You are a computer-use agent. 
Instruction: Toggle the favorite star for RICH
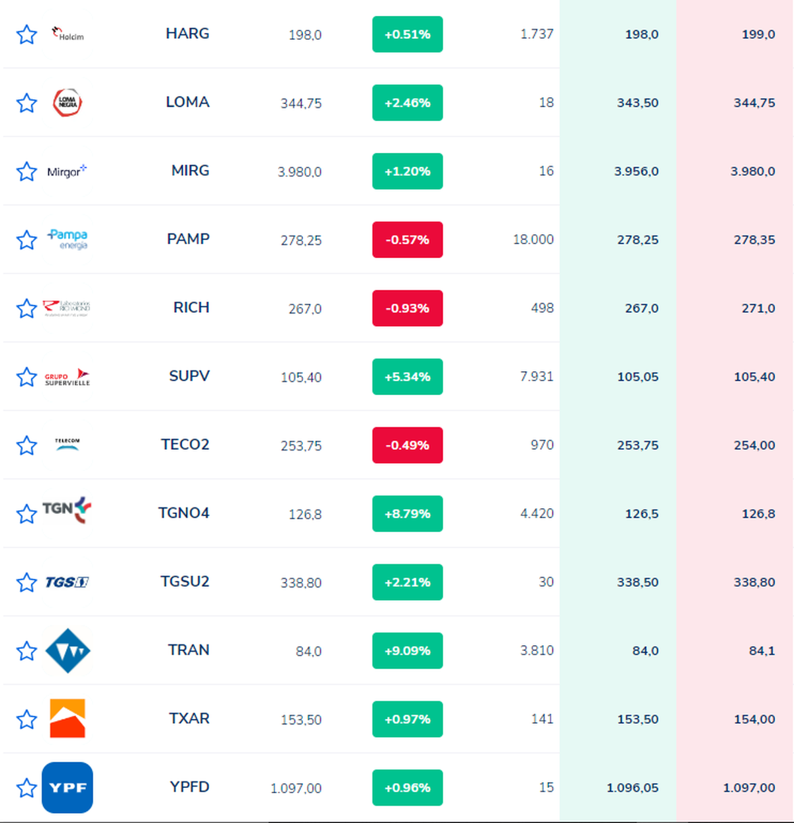26,308
